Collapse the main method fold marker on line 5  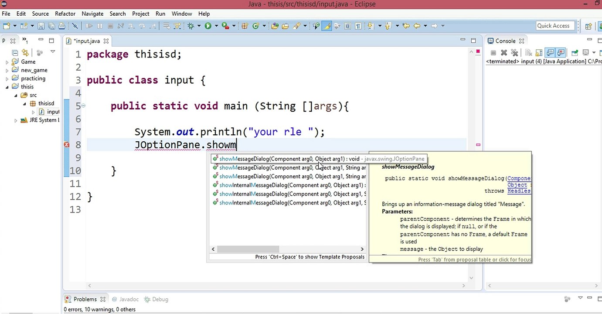click(83, 106)
